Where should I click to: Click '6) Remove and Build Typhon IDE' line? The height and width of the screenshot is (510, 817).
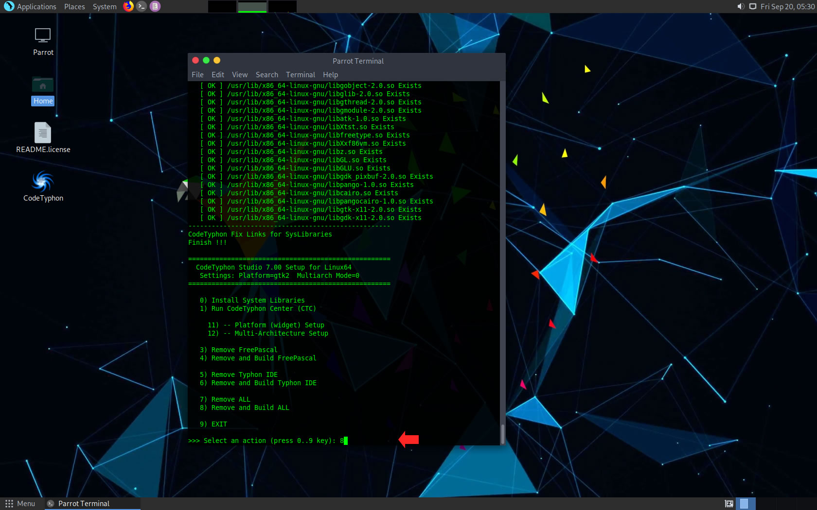pyautogui.click(x=258, y=383)
